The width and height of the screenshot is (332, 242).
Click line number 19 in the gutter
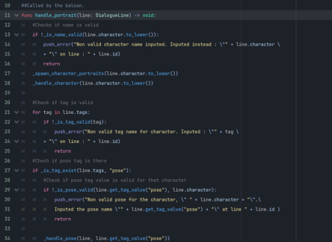7,93
